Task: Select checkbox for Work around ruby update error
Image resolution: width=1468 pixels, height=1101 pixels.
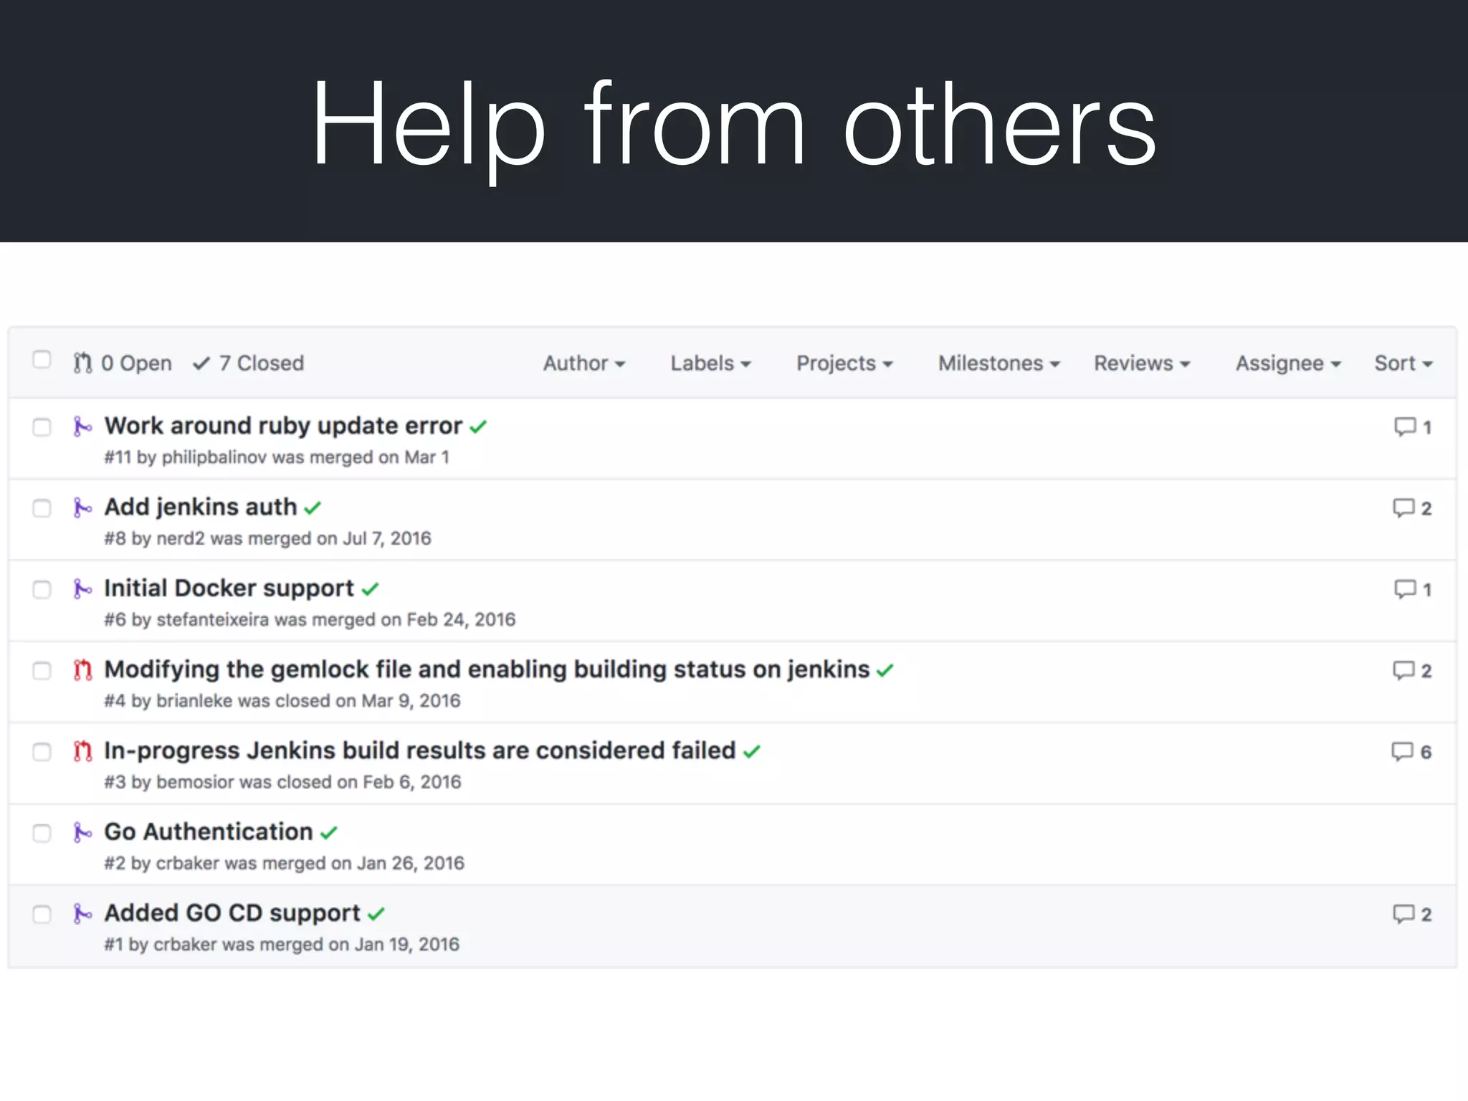Action: click(42, 427)
